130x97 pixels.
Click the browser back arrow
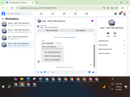3,8
